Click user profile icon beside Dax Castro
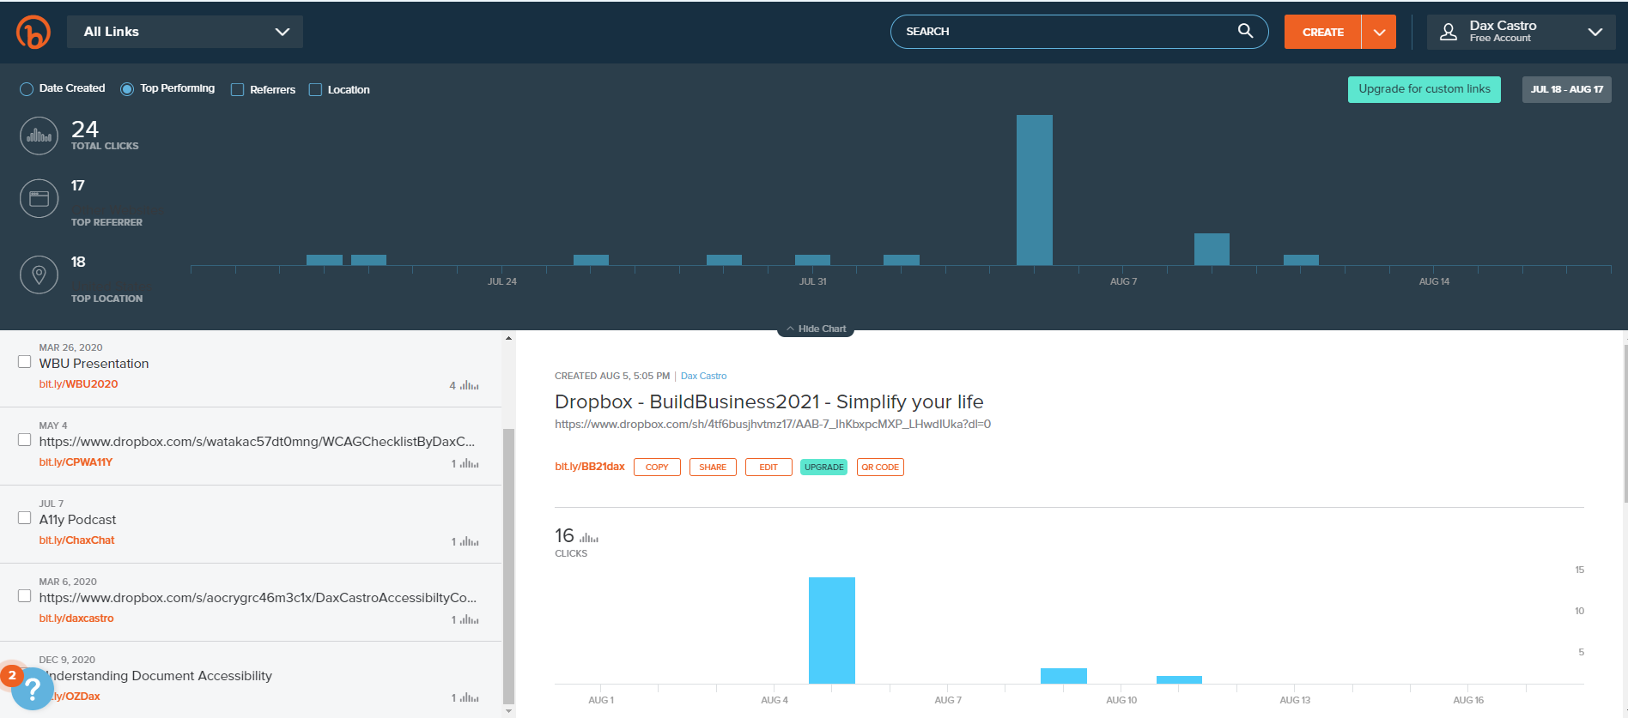This screenshot has width=1628, height=718. coord(1449,32)
